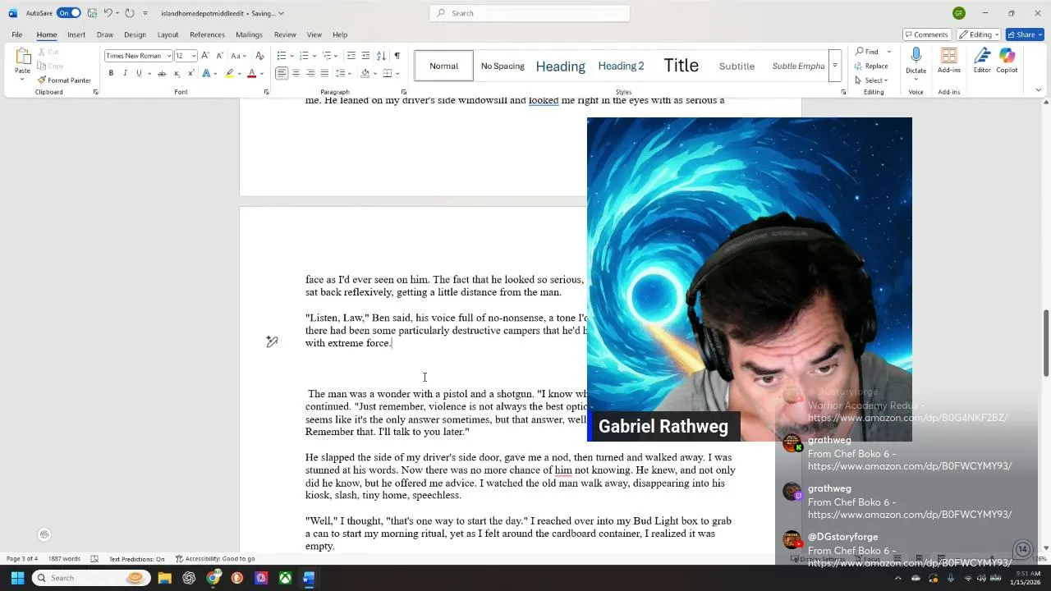Image resolution: width=1051 pixels, height=591 pixels.
Task: Click the Word title bar Search box
Action: (x=530, y=13)
